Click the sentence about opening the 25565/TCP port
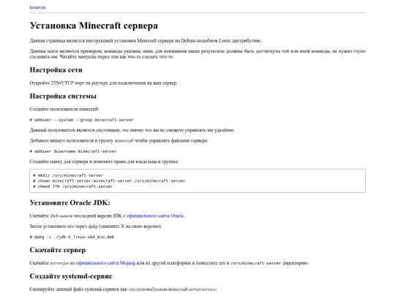Screen dimensions: 395x296 [104, 83]
